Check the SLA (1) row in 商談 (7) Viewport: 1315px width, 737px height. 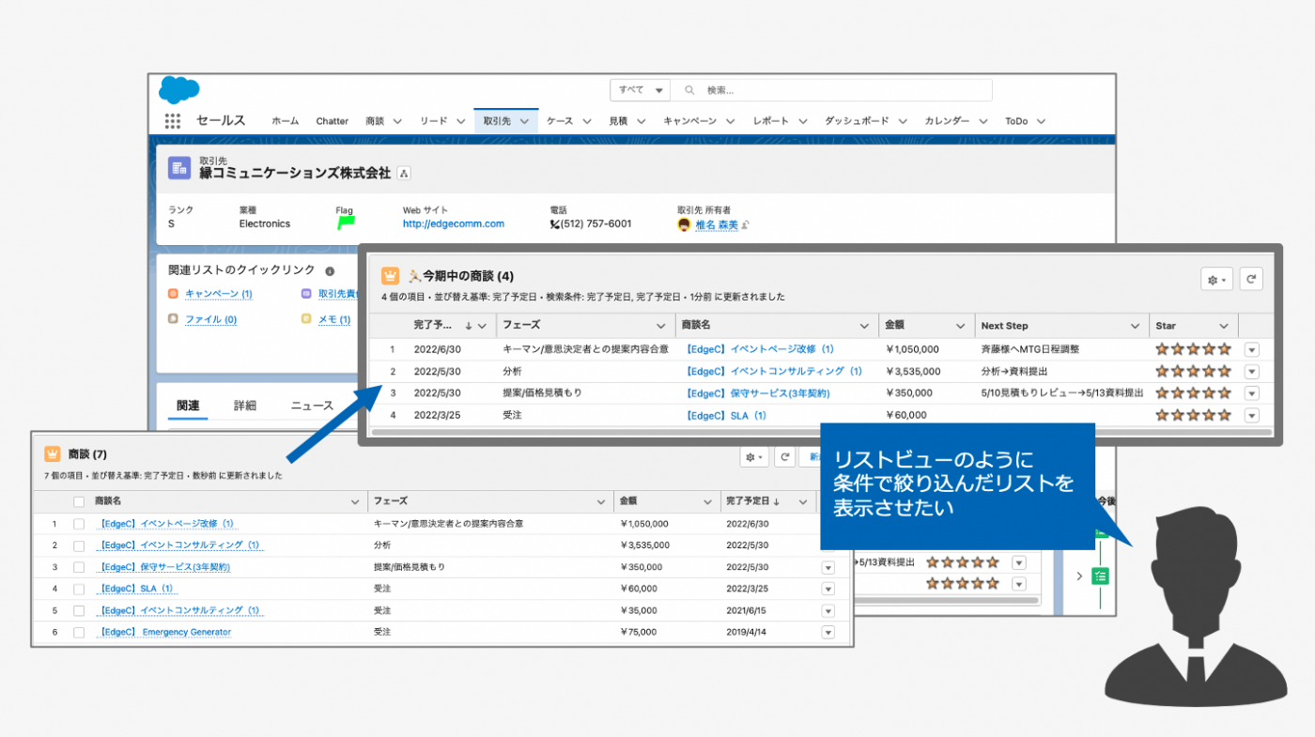pyautogui.click(x=79, y=589)
